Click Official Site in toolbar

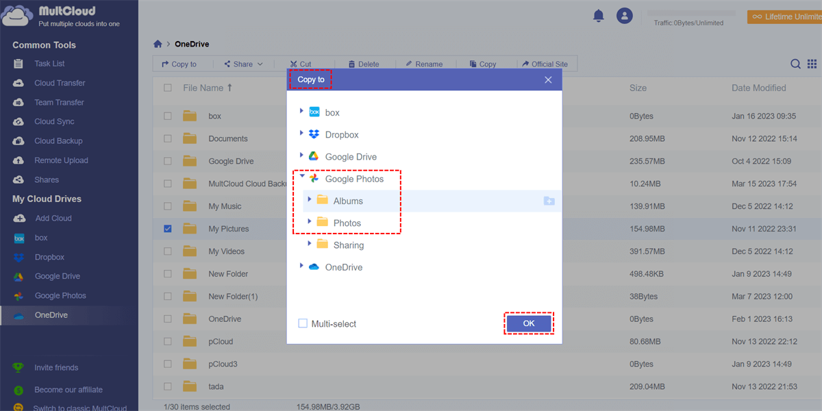(x=545, y=64)
